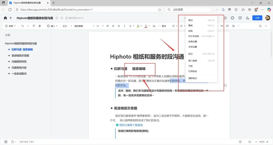The height and width of the screenshot is (145, 273).
Task: Open font effects icon next to text color
Action: click(154, 26)
